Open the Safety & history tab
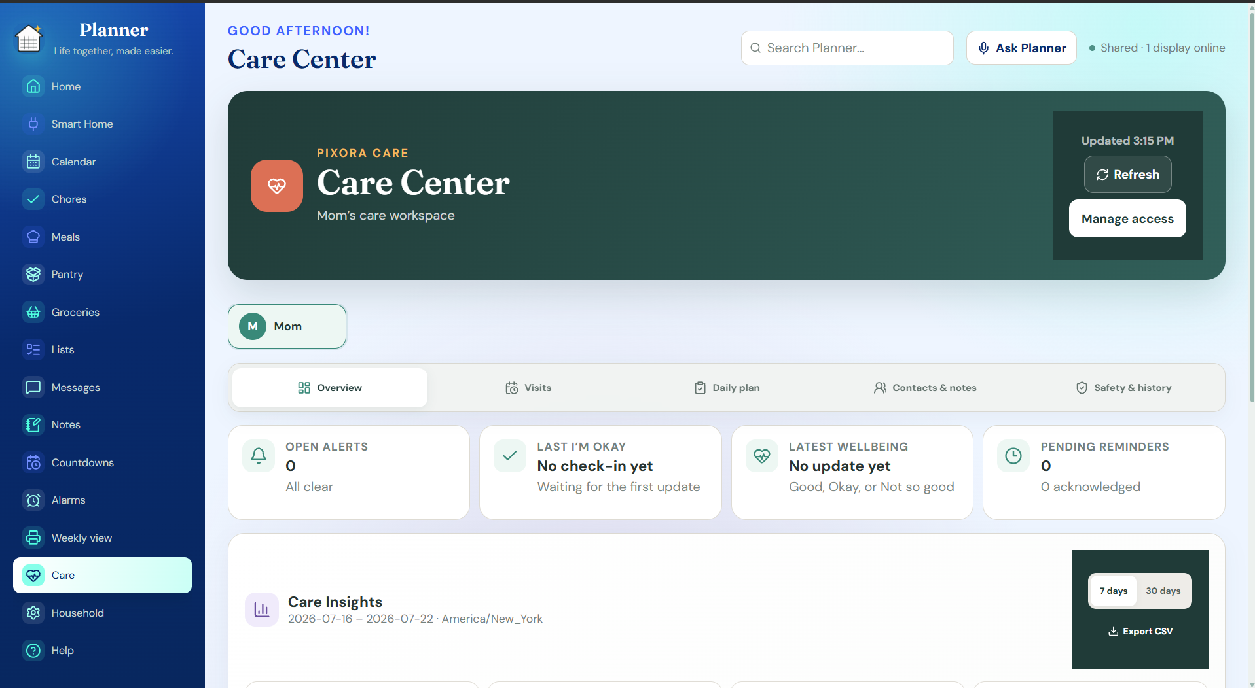 (x=1123, y=388)
